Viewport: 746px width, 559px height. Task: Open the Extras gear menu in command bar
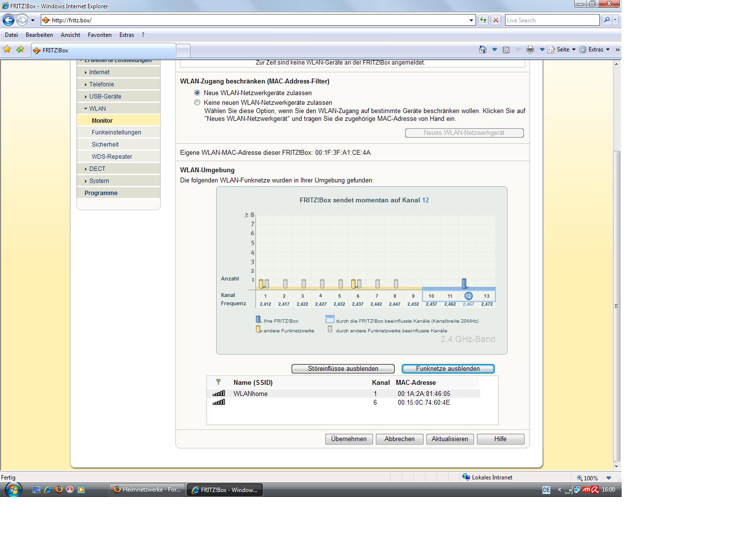[594, 49]
